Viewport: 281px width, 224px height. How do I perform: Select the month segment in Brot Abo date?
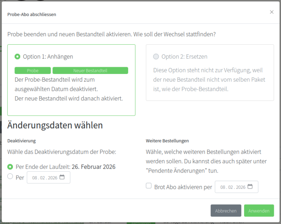231,187
